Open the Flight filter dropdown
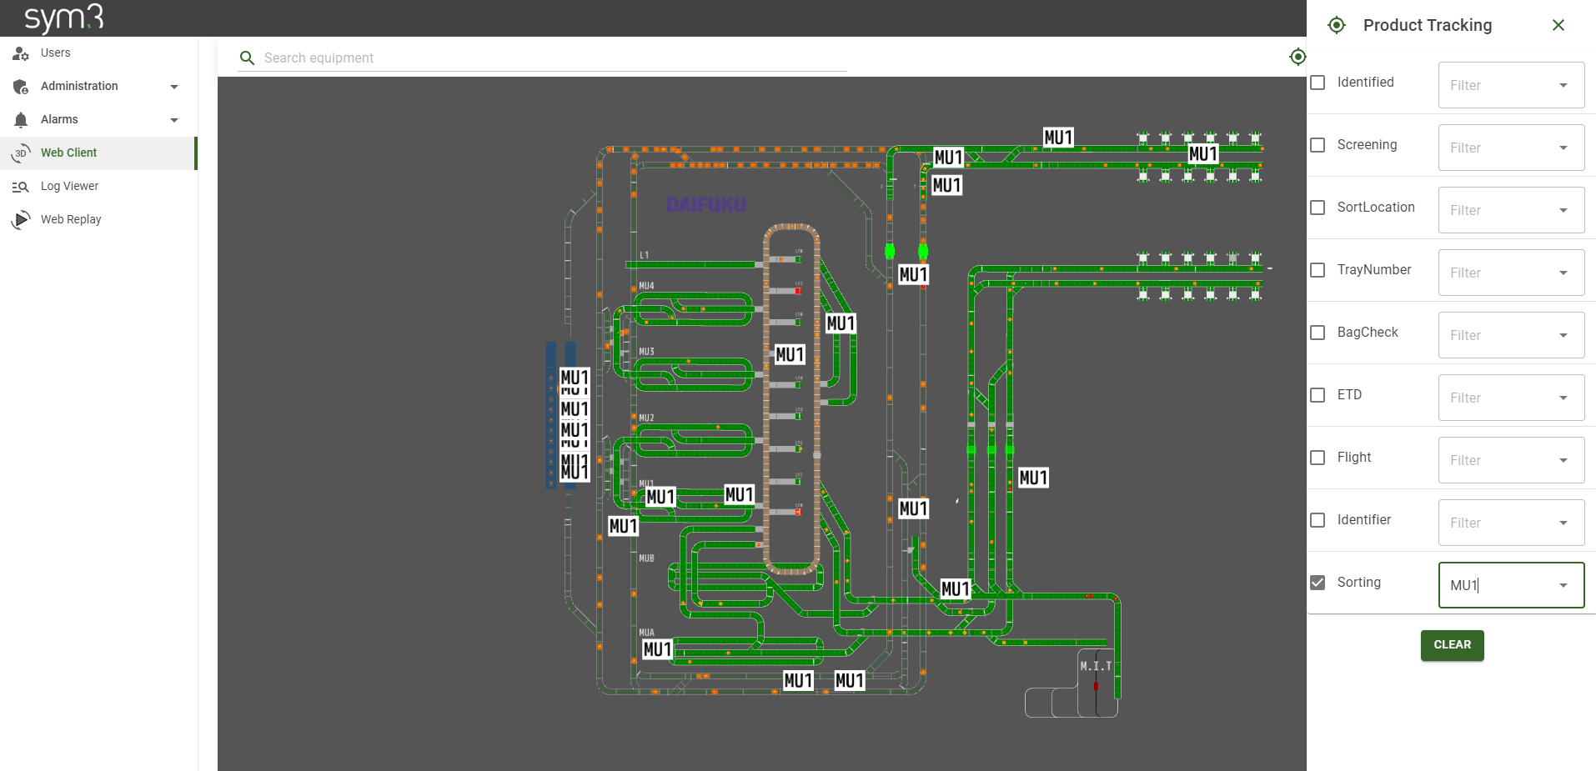 click(x=1563, y=460)
